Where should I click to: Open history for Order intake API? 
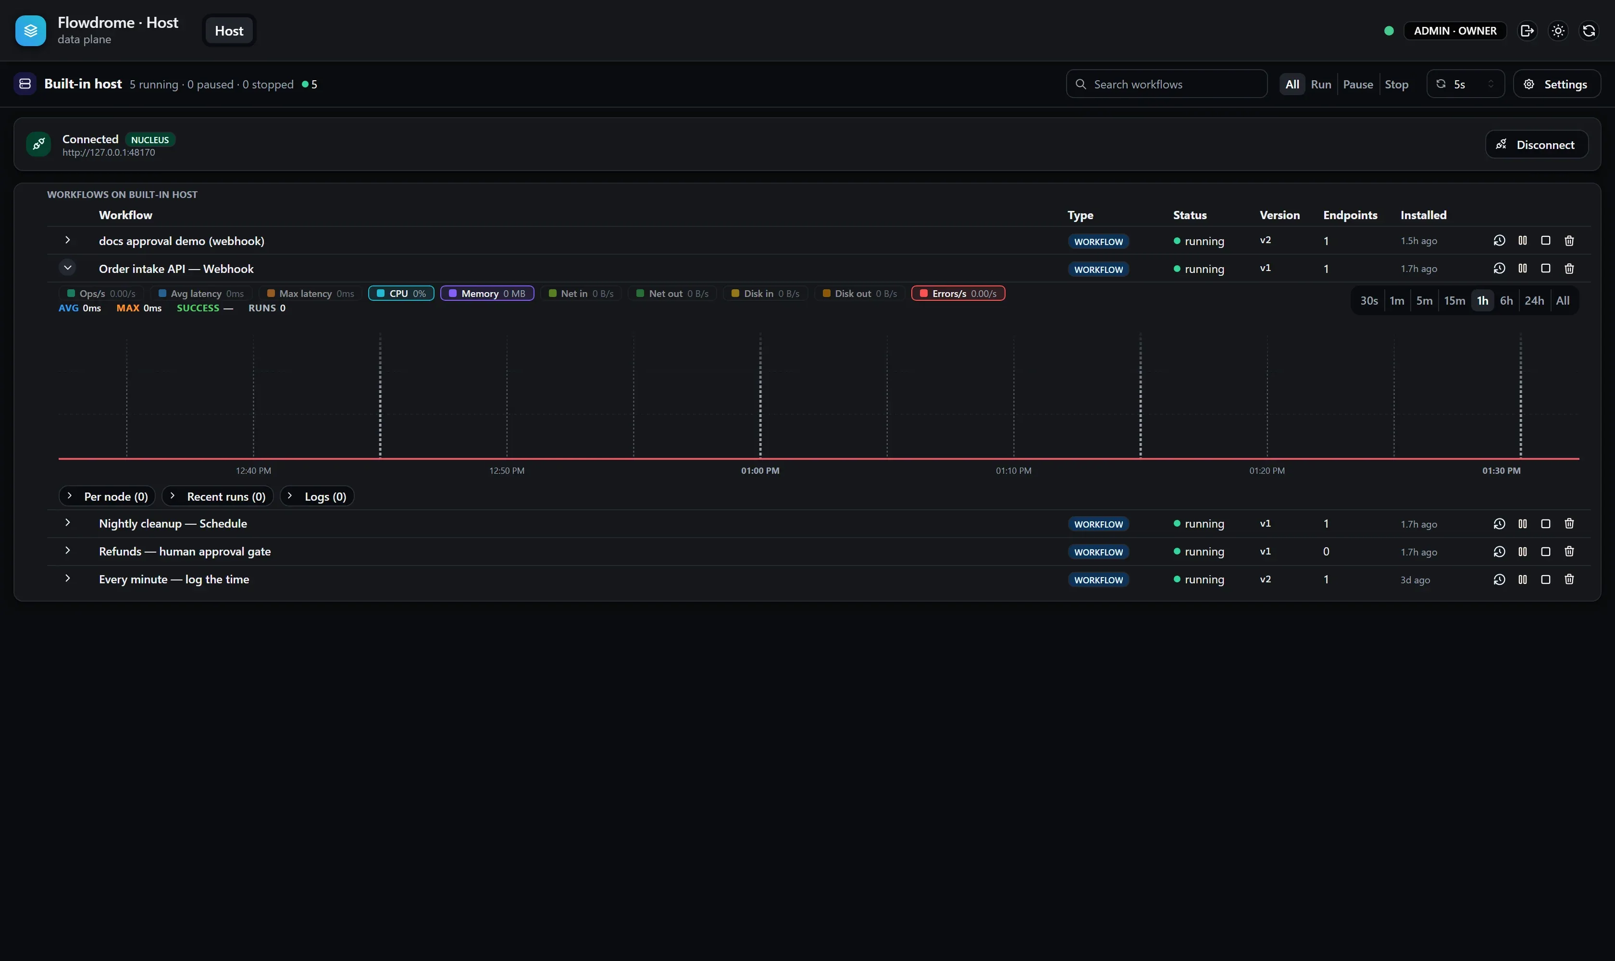pos(1499,268)
